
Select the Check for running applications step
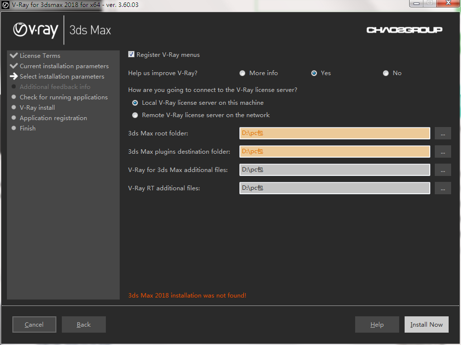(x=64, y=97)
